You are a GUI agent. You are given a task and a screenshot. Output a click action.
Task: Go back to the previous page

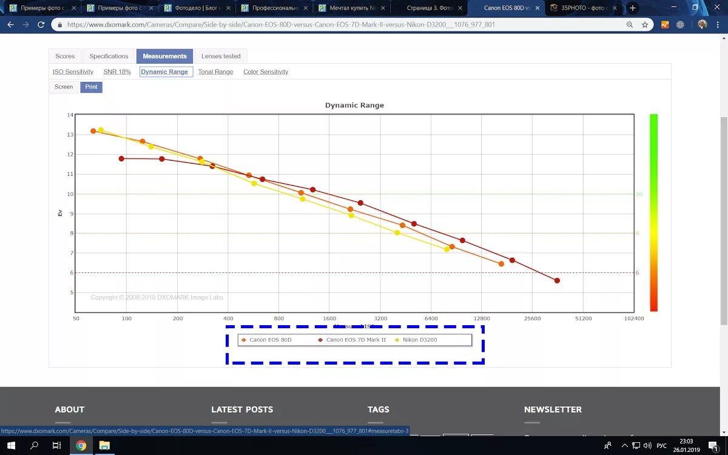[10, 25]
